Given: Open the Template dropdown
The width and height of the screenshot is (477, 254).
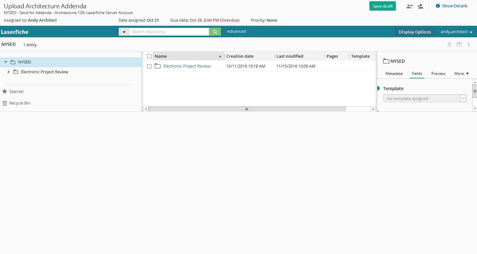Looking at the screenshot, I should point(463,99).
